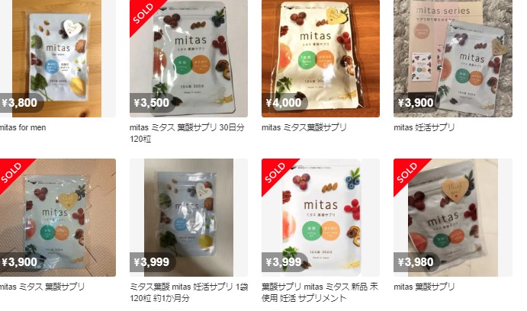Image resolution: width=527 pixels, height=311 pixels.
Task: Click '葉酸サプリ mitas ミタス 新品 未使用' title
Action: (x=320, y=292)
